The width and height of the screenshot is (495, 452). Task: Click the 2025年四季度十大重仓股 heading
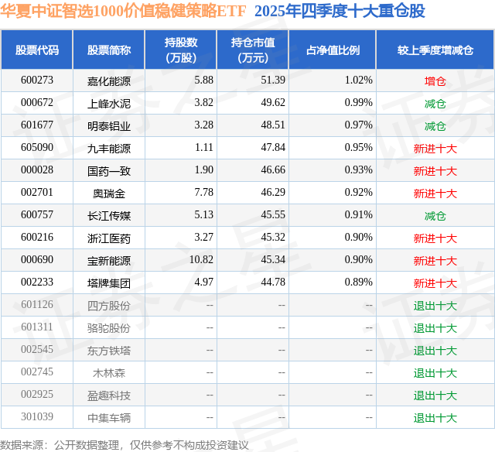340,11
